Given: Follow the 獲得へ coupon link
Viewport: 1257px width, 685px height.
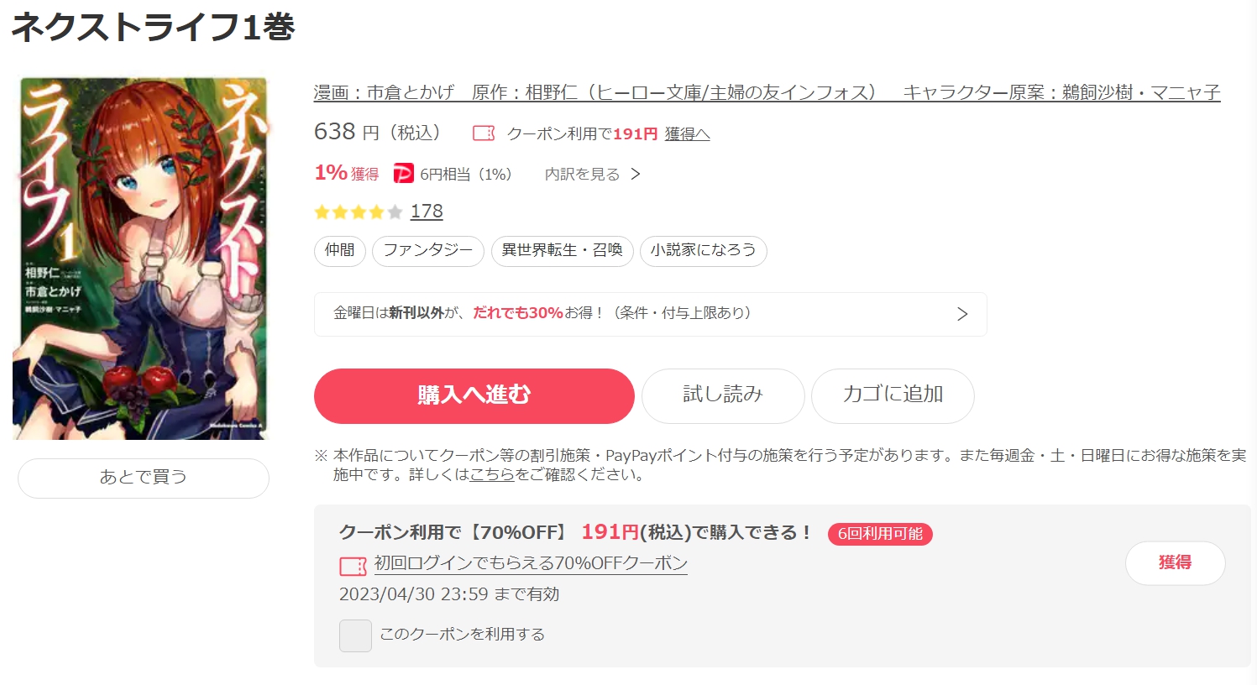Looking at the screenshot, I should pos(687,134).
